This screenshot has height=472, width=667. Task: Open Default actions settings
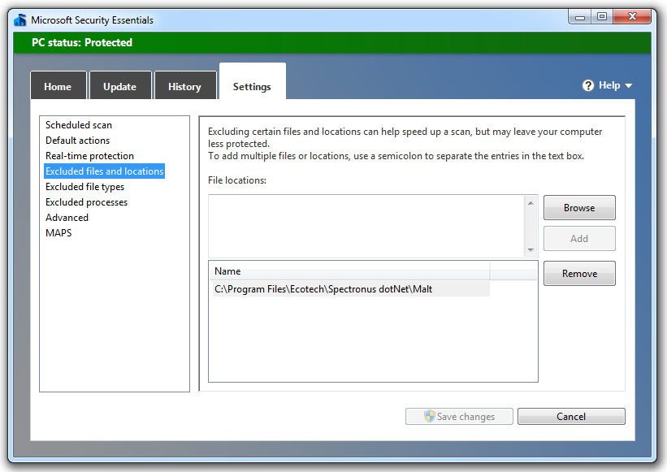click(77, 141)
